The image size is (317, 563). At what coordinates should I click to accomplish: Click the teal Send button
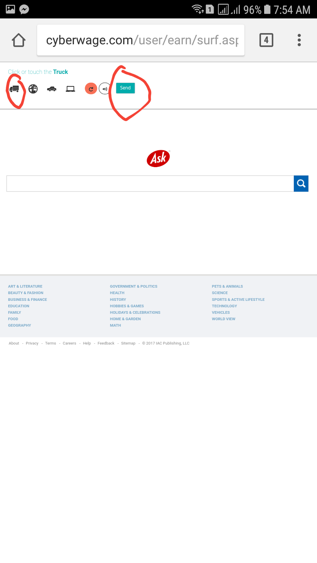point(125,88)
